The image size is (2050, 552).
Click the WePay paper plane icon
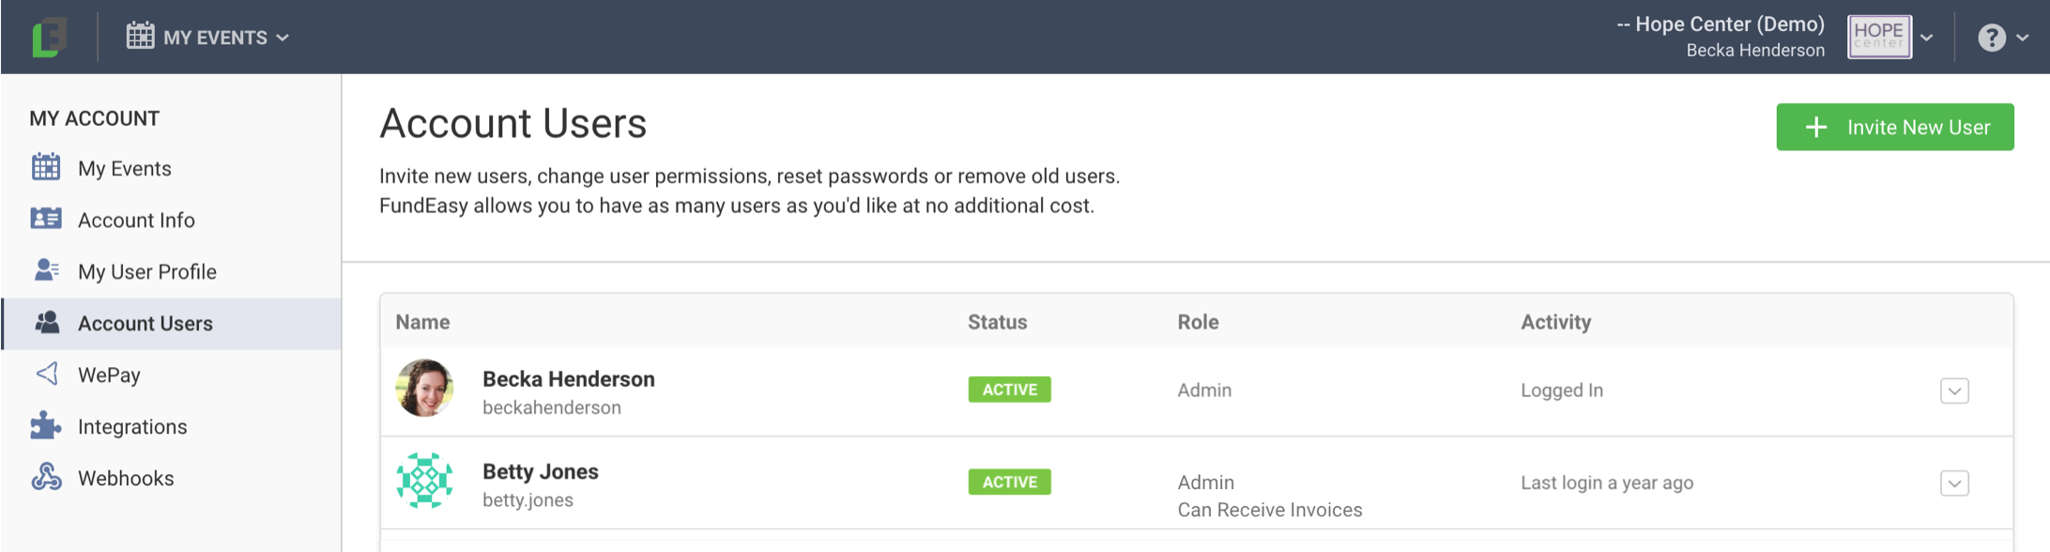pos(46,374)
